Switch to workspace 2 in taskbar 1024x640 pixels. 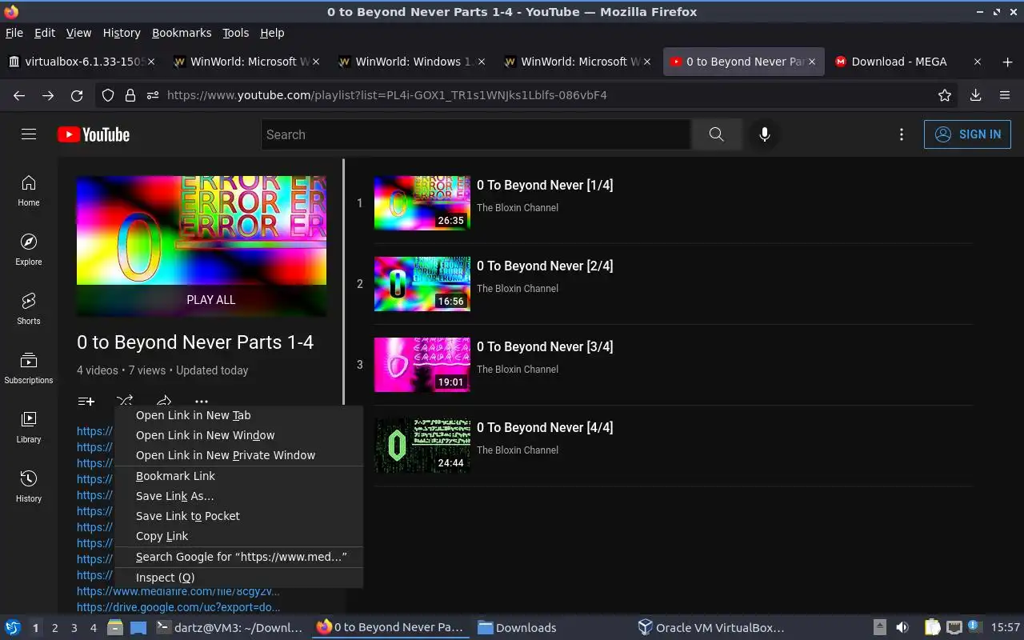point(54,628)
